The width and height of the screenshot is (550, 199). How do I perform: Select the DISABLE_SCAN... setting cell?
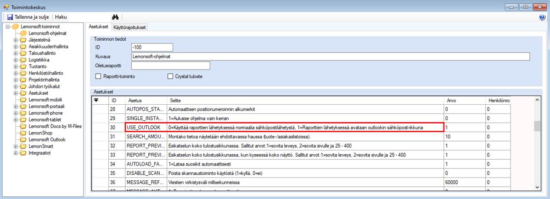pyautogui.click(x=145, y=173)
